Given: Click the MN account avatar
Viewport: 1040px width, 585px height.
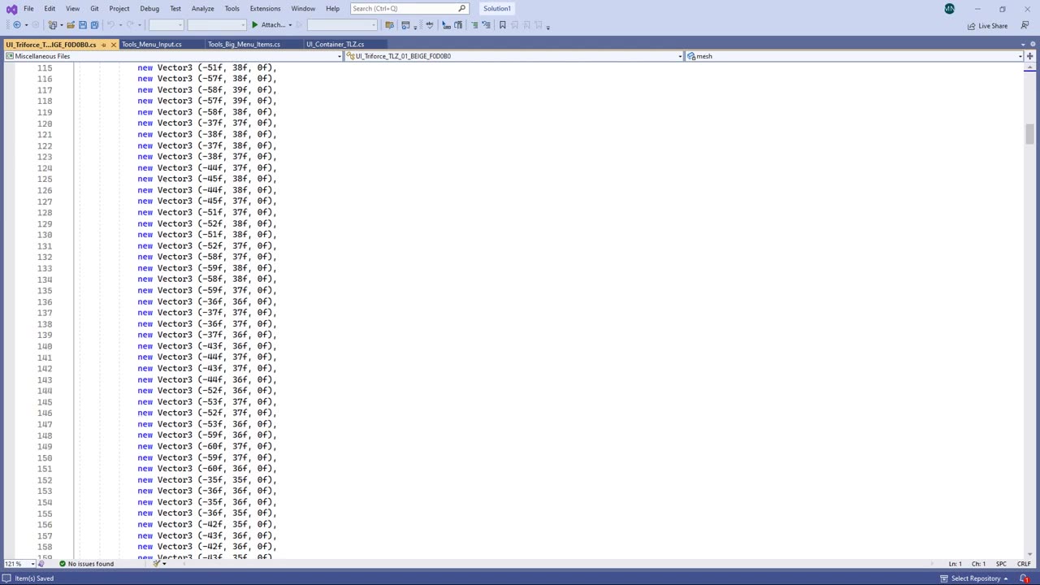Looking at the screenshot, I should 949,9.
